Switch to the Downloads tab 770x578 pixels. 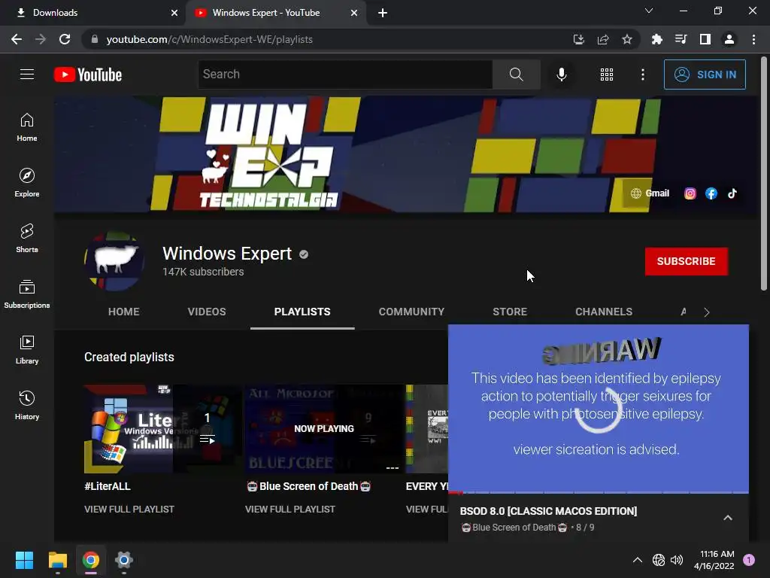tap(92, 13)
